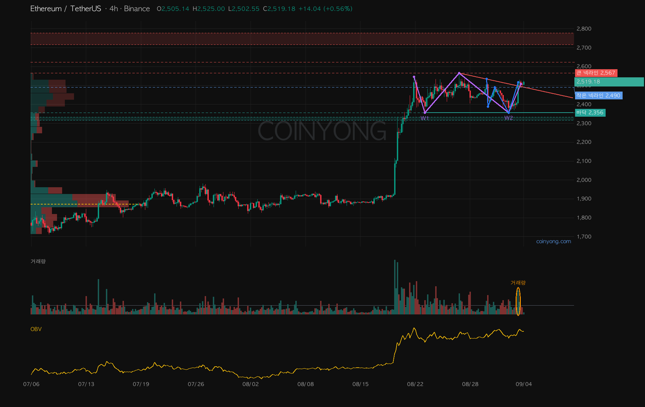
Task: Click the W2 pattern marker label
Action: point(509,118)
